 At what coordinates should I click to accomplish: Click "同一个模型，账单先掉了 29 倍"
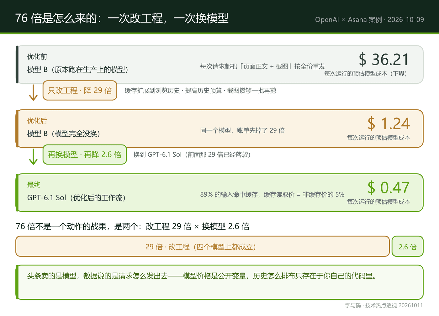(x=242, y=130)
